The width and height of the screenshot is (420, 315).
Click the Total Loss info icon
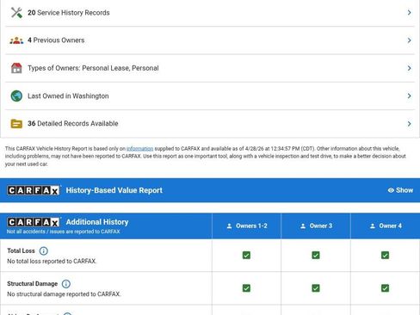43,251
